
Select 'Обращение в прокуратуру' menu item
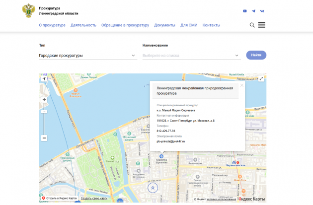125,25
